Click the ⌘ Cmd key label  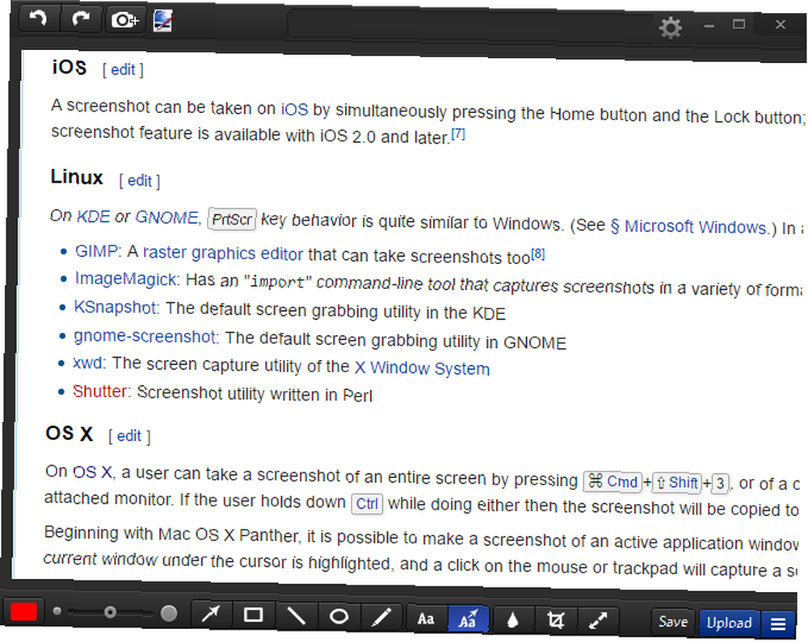[x=612, y=481]
